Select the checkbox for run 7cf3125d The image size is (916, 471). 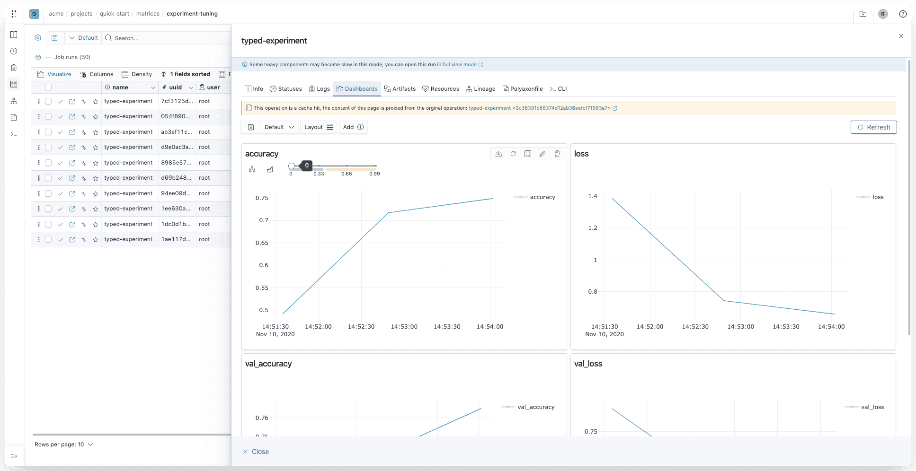click(x=48, y=101)
